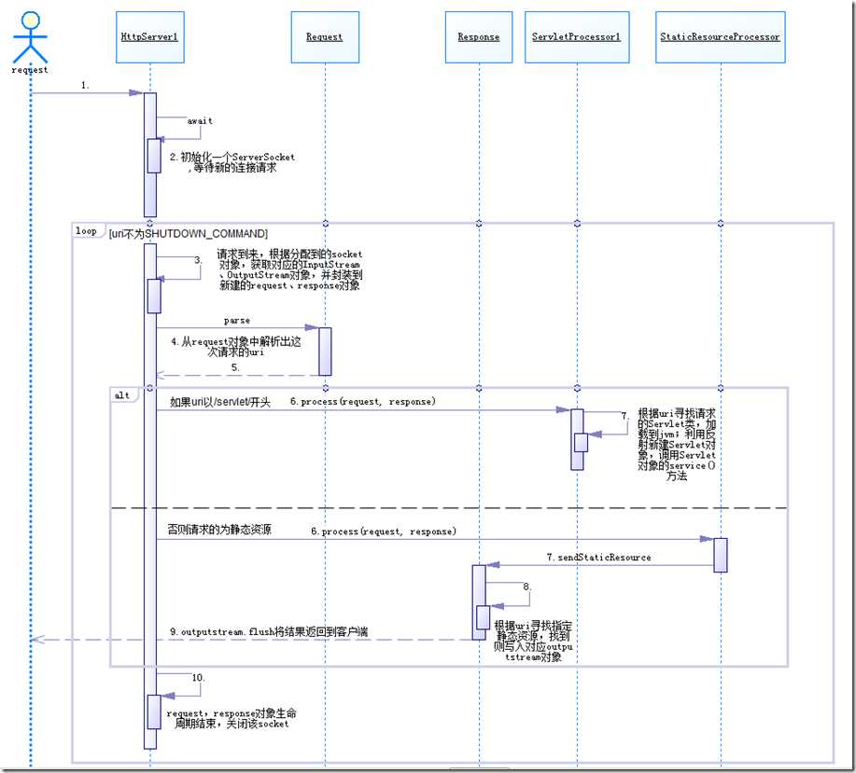Image resolution: width=856 pixels, height=773 pixels.
Task: Click the activation bar on StaticResourceProcessor lifeline
Action: [720, 554]
